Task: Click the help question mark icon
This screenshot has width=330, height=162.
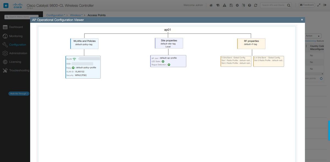Action: [249, 5]
